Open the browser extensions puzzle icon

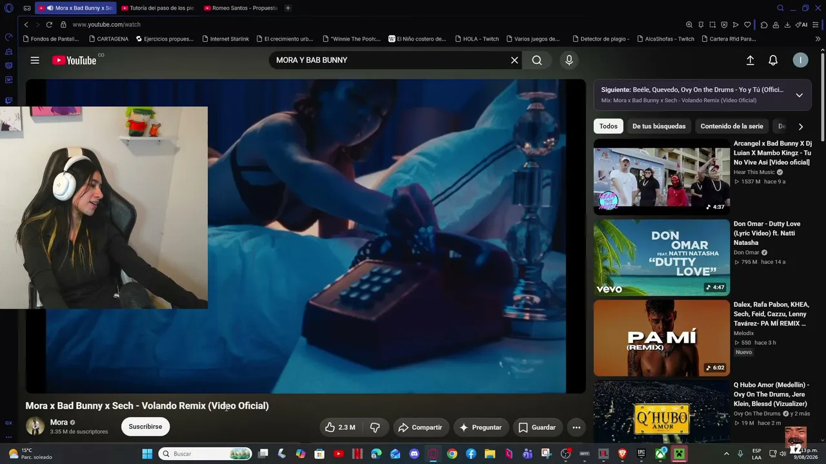tap(764, 24)
